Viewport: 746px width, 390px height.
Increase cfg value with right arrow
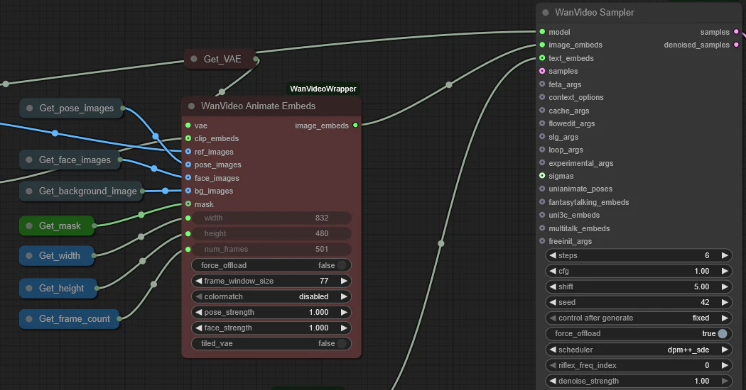(x=725, y=271)
